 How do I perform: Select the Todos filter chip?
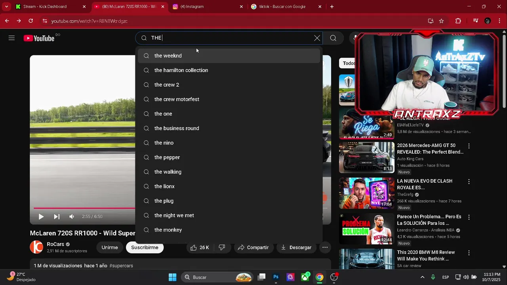point(349,63)
